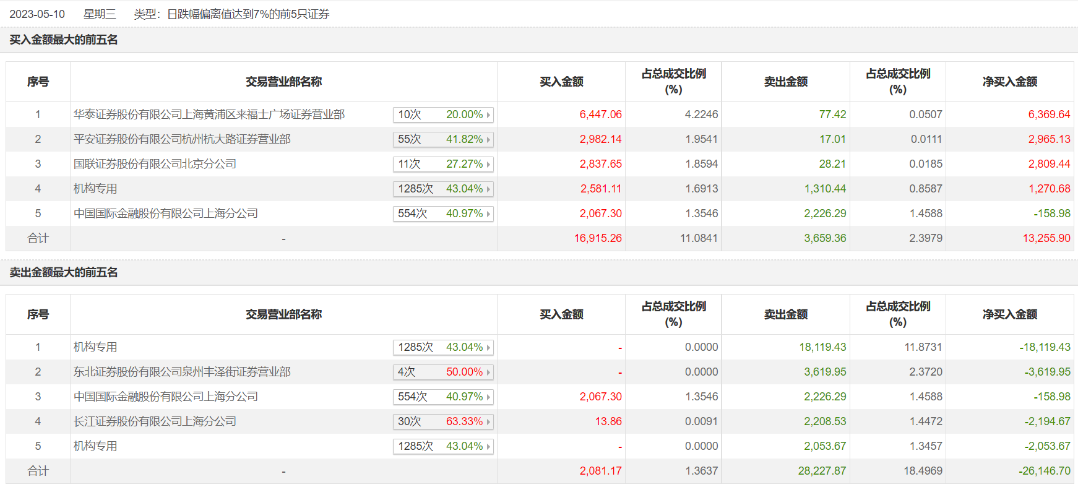Screen dimensions: 1078x487
Task: Expand the 1285次 badge in sell table row 1
Action: click(x=443, y=347)
